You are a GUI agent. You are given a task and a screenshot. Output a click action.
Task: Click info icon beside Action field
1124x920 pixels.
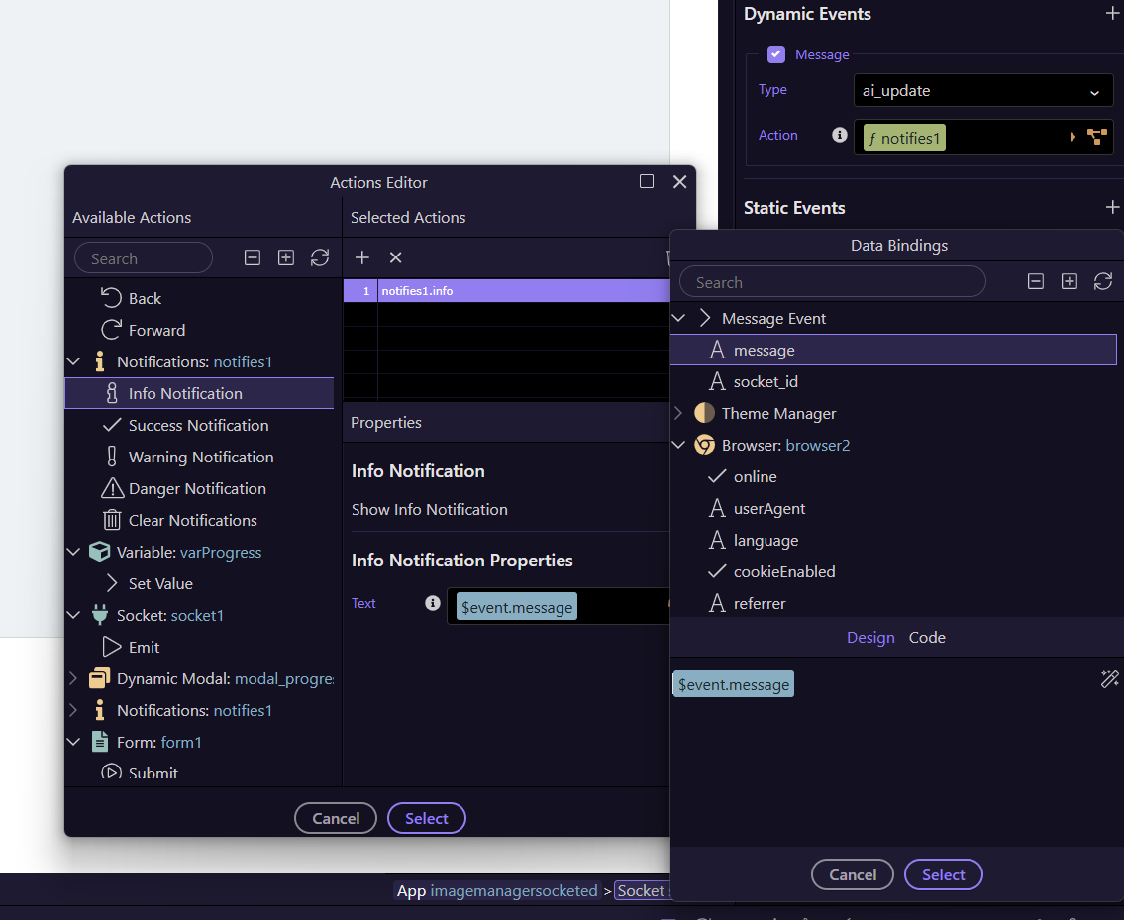pyautogui.click(x=840, y=135)
